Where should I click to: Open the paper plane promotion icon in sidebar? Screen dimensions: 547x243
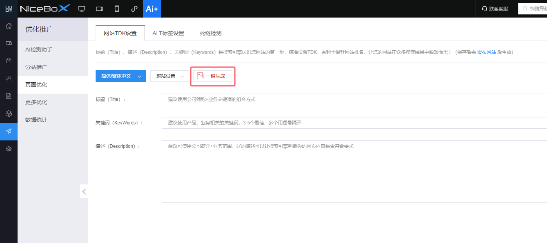[8, 131]
